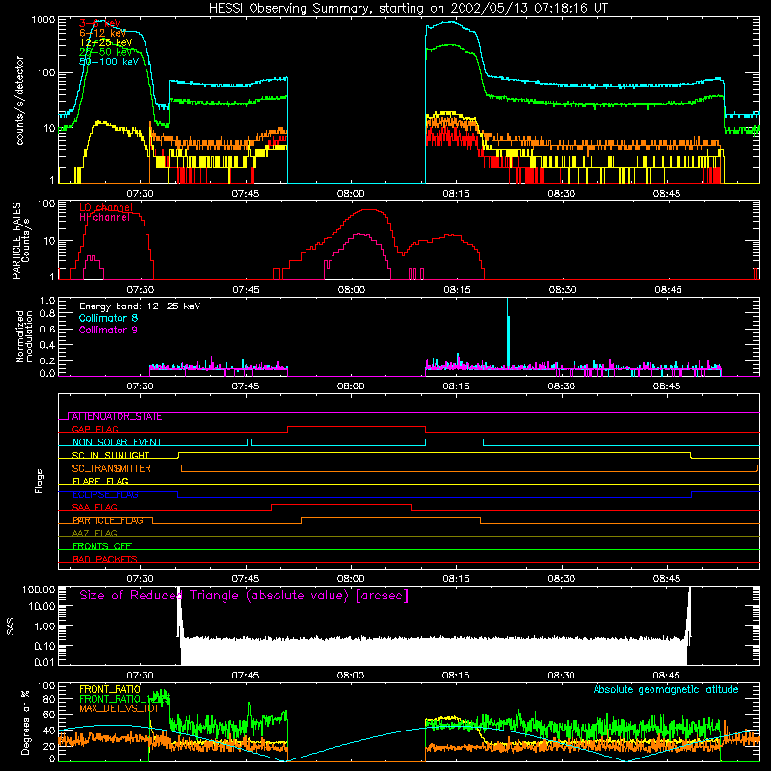The width and height of the screenshot is (771, 771).
Task: Click the Flags axis title
Action: 39,481
